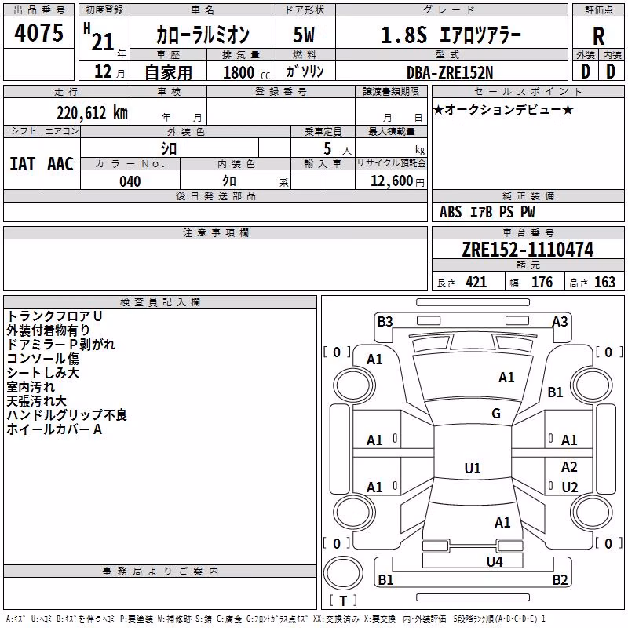Click the interior grade D under 内装

[x=611, y=71]
